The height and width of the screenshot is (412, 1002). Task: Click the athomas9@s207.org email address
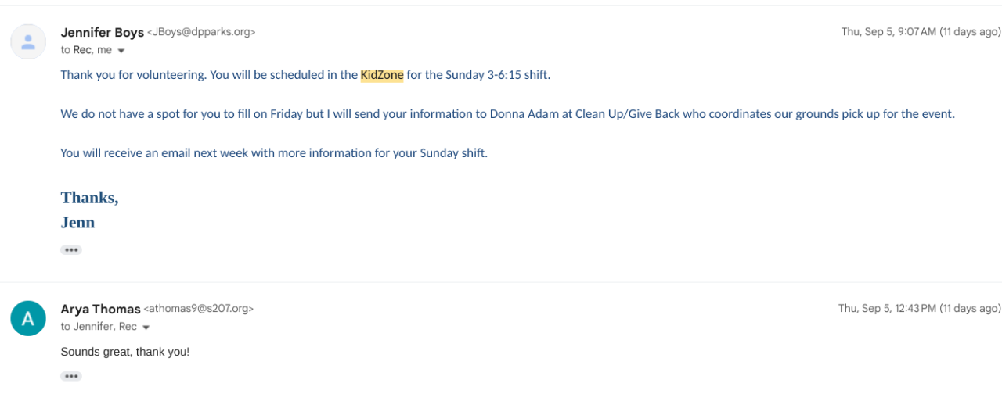[x=199, y=309]
